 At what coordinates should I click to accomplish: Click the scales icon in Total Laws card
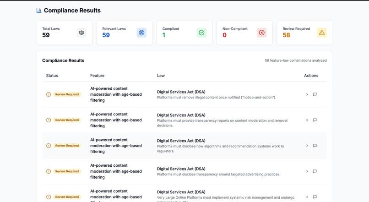(81, 33)
